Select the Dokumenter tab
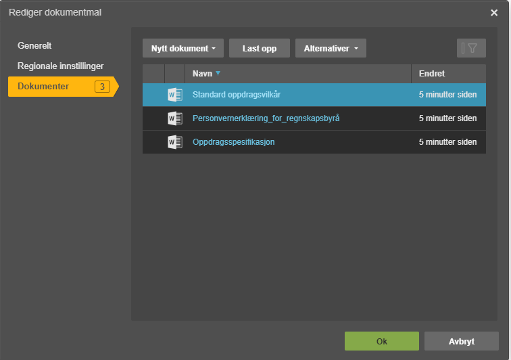The image size is (511, 360). (x=64, y=87)
